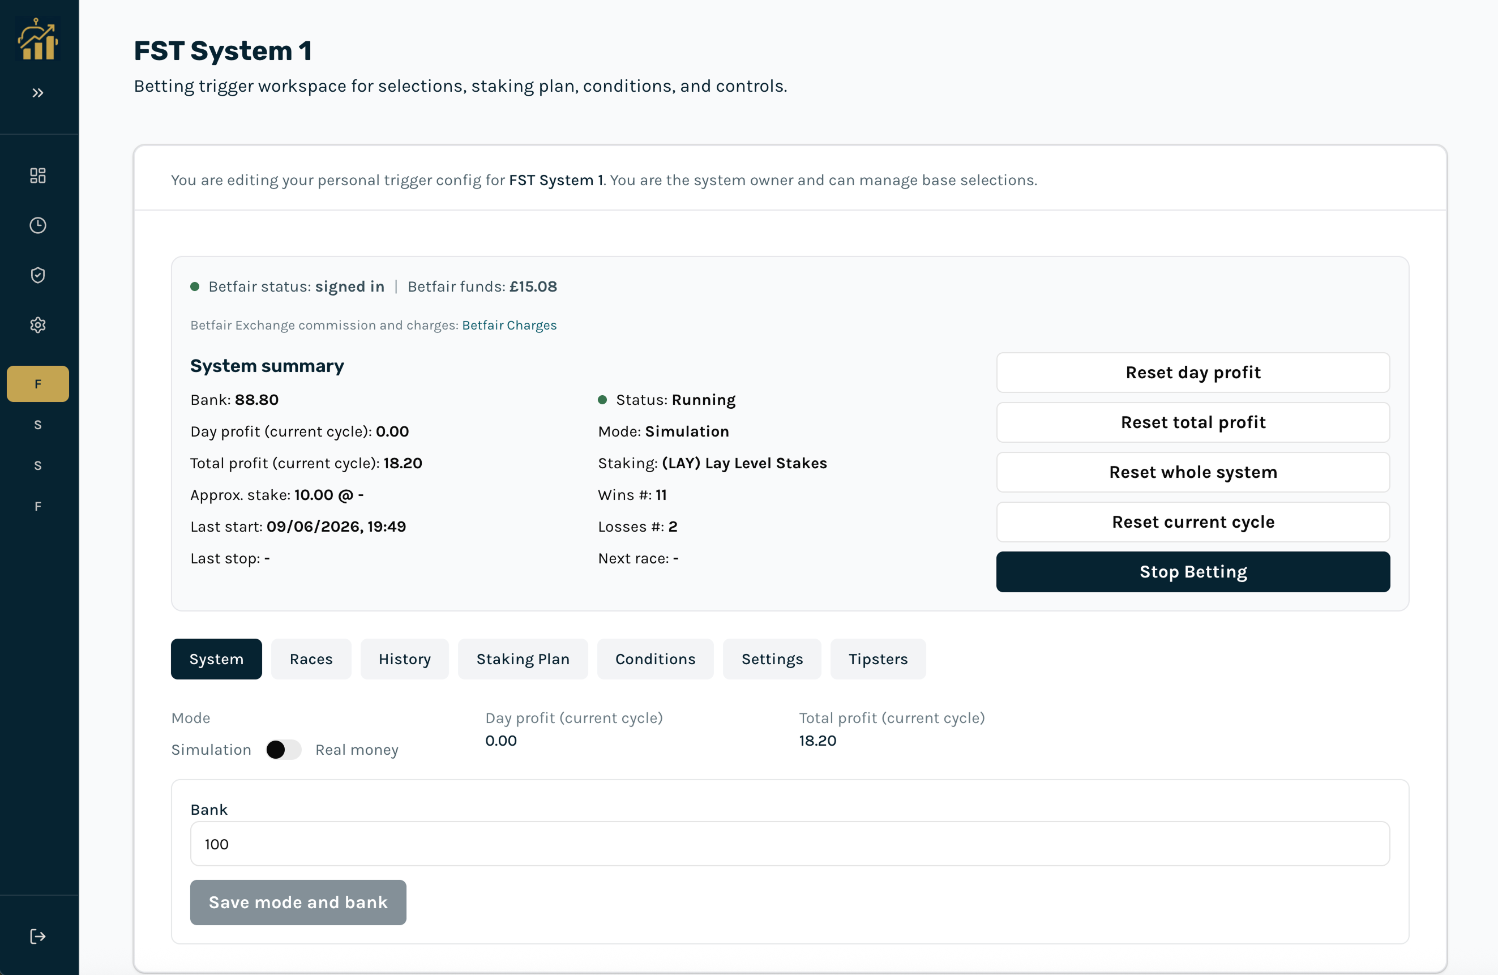Viewport: 1498px width, 975px height.
Task: Click the Next race text
Action: [638, 558]
